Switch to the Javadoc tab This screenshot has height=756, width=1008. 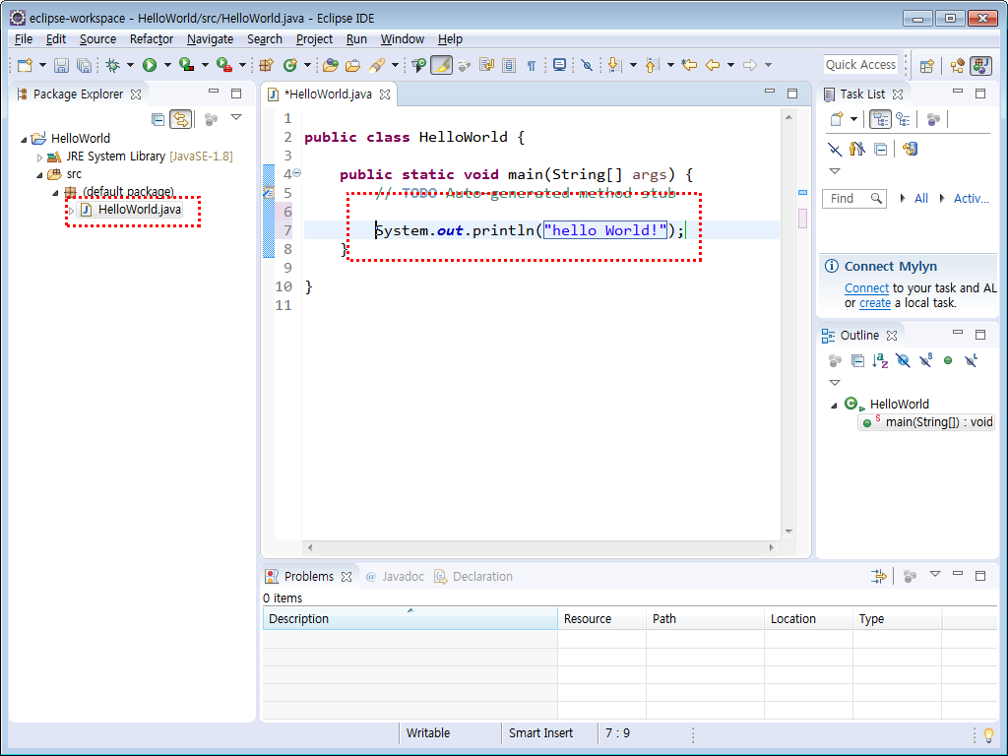[395, 577]
